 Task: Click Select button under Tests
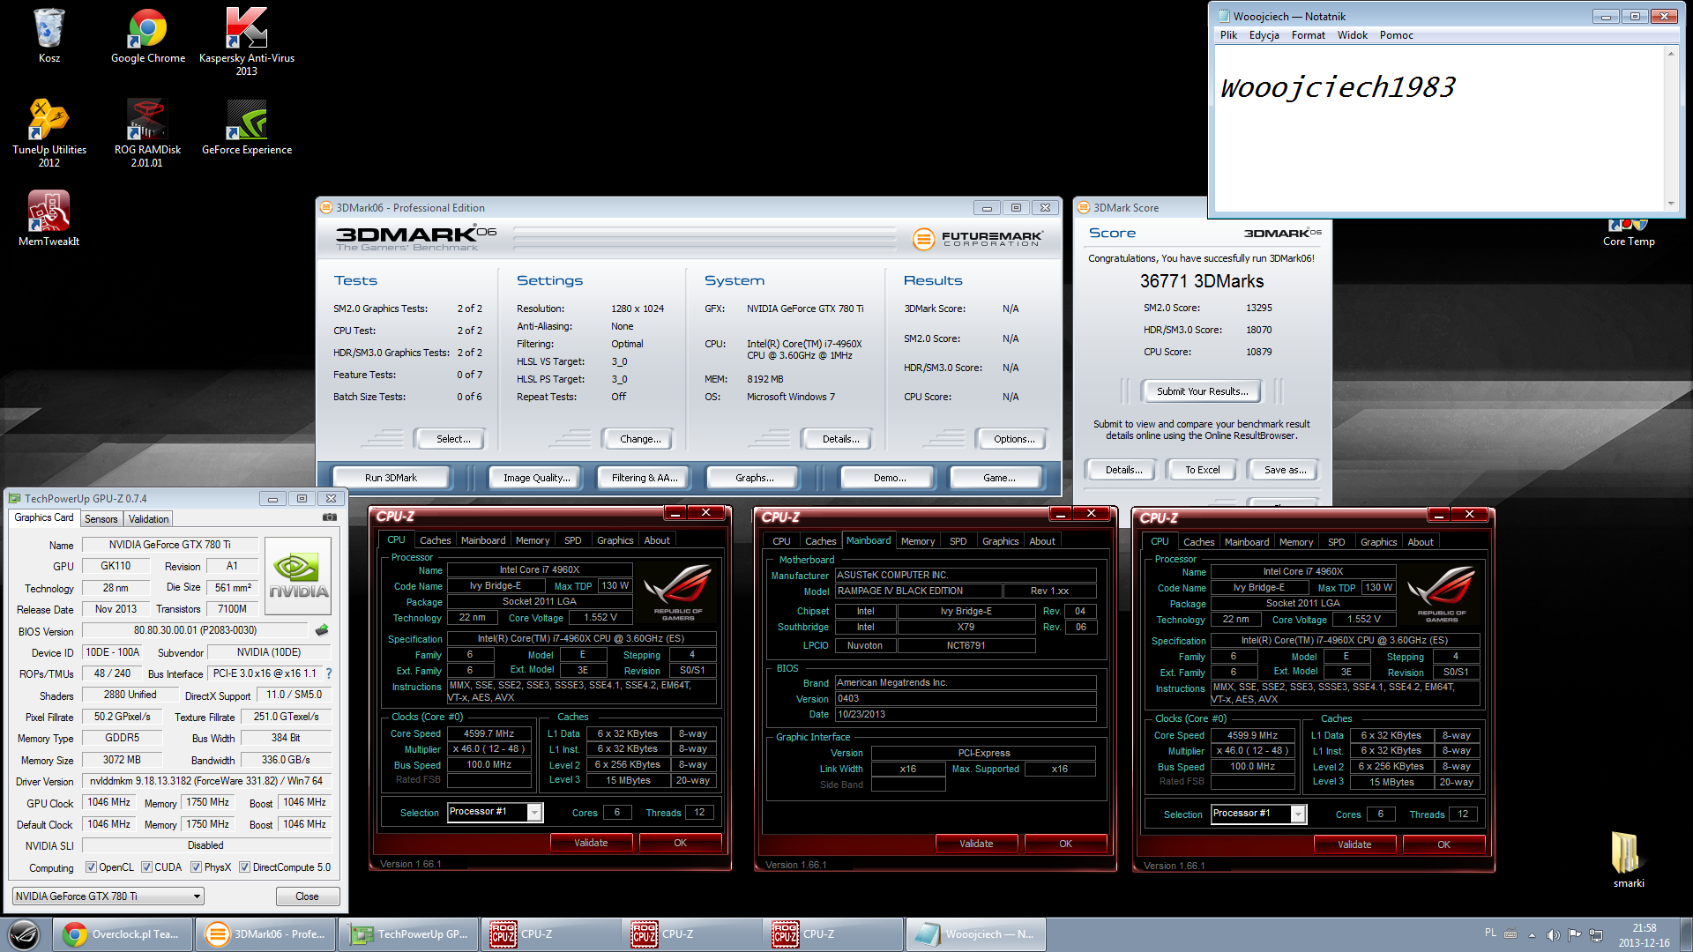coord(453,439)
